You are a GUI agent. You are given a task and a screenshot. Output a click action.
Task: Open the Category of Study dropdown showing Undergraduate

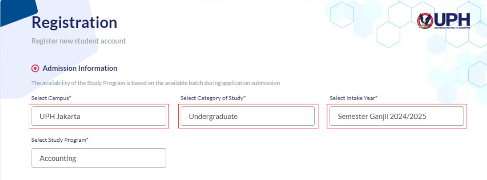pyautogui.click(x=248, y=116)
